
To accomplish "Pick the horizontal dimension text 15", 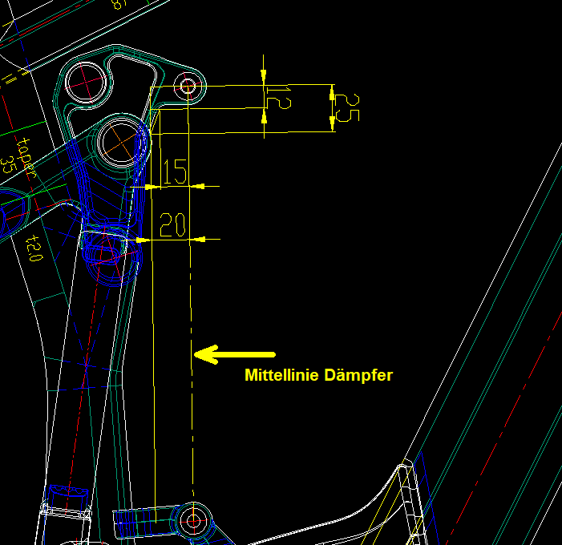I will coord(174,172).
